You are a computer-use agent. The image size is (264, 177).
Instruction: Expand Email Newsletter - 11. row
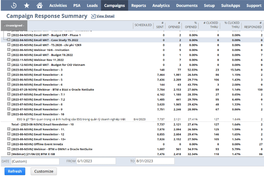[x=9, y=129]
